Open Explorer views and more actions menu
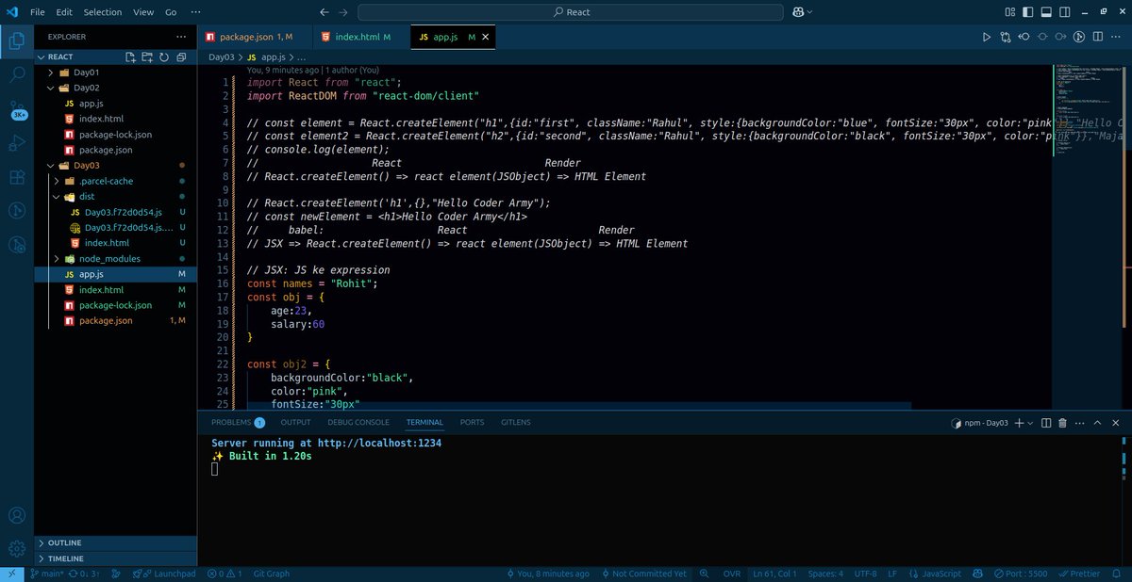Image resolution: width=1132 pixels, height=582 pixels. tap(180, 37)
